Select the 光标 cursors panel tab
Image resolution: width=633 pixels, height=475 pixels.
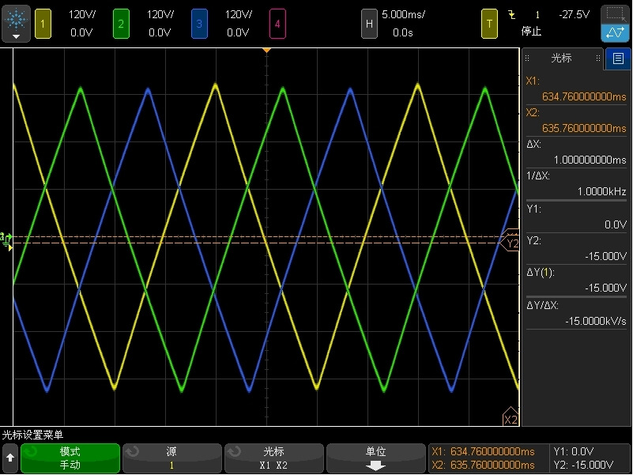562,58
